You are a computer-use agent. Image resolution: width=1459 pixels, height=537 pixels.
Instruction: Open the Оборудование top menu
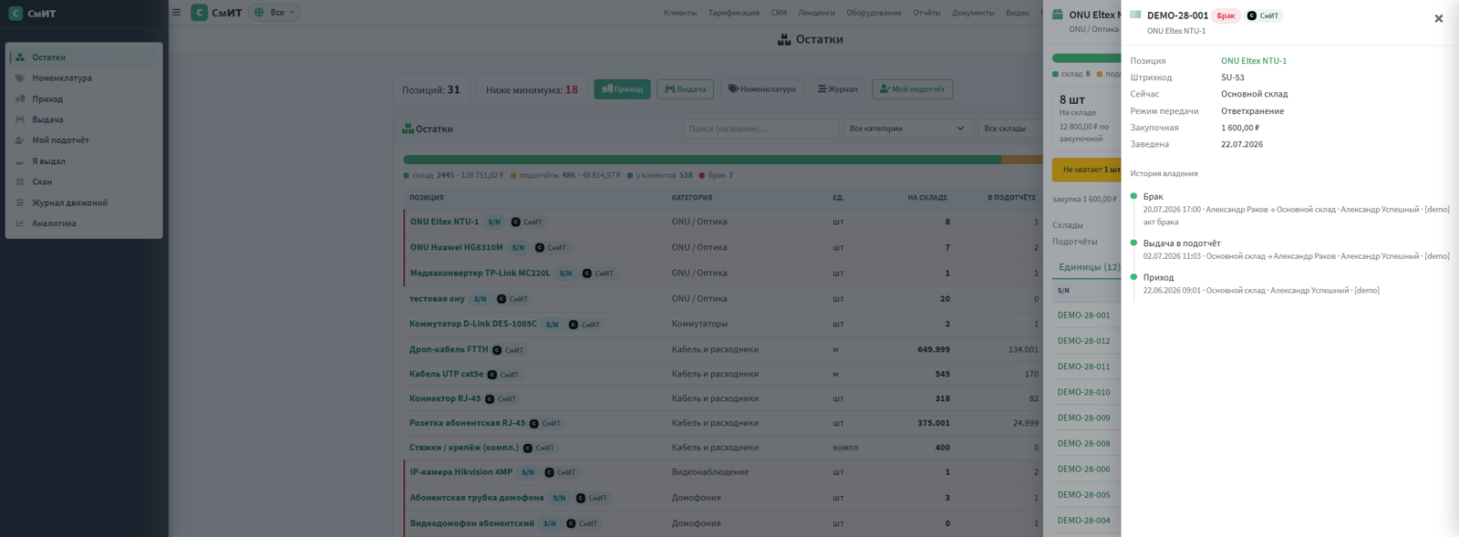(874, 13)
